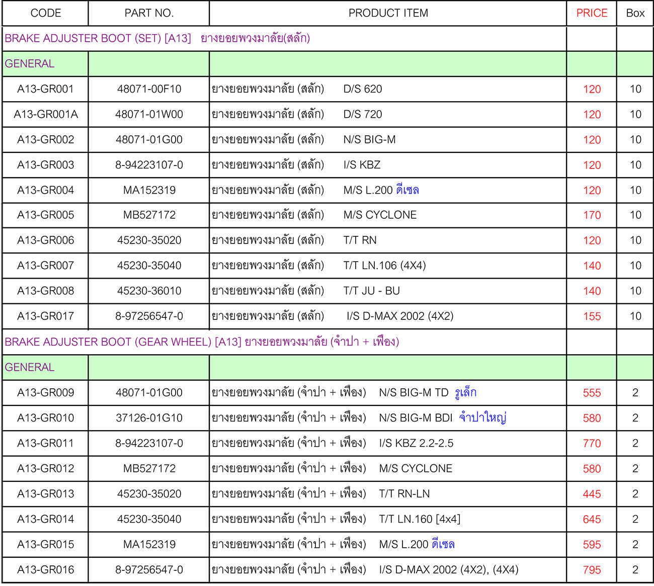Image resolution: width=654 pixels, height=586 pixels.
Task: Click code cell A13-GR014
Action: [46, 519]
